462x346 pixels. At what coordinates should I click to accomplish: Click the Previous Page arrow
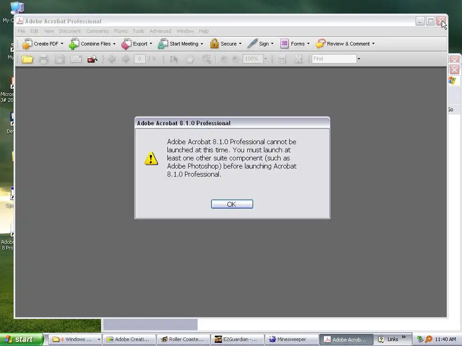tap(112, 59)
